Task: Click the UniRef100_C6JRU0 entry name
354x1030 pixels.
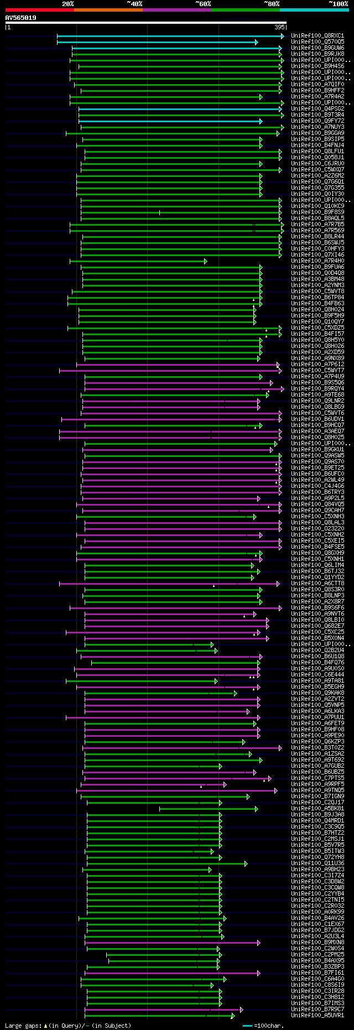Action: (317, 164)
